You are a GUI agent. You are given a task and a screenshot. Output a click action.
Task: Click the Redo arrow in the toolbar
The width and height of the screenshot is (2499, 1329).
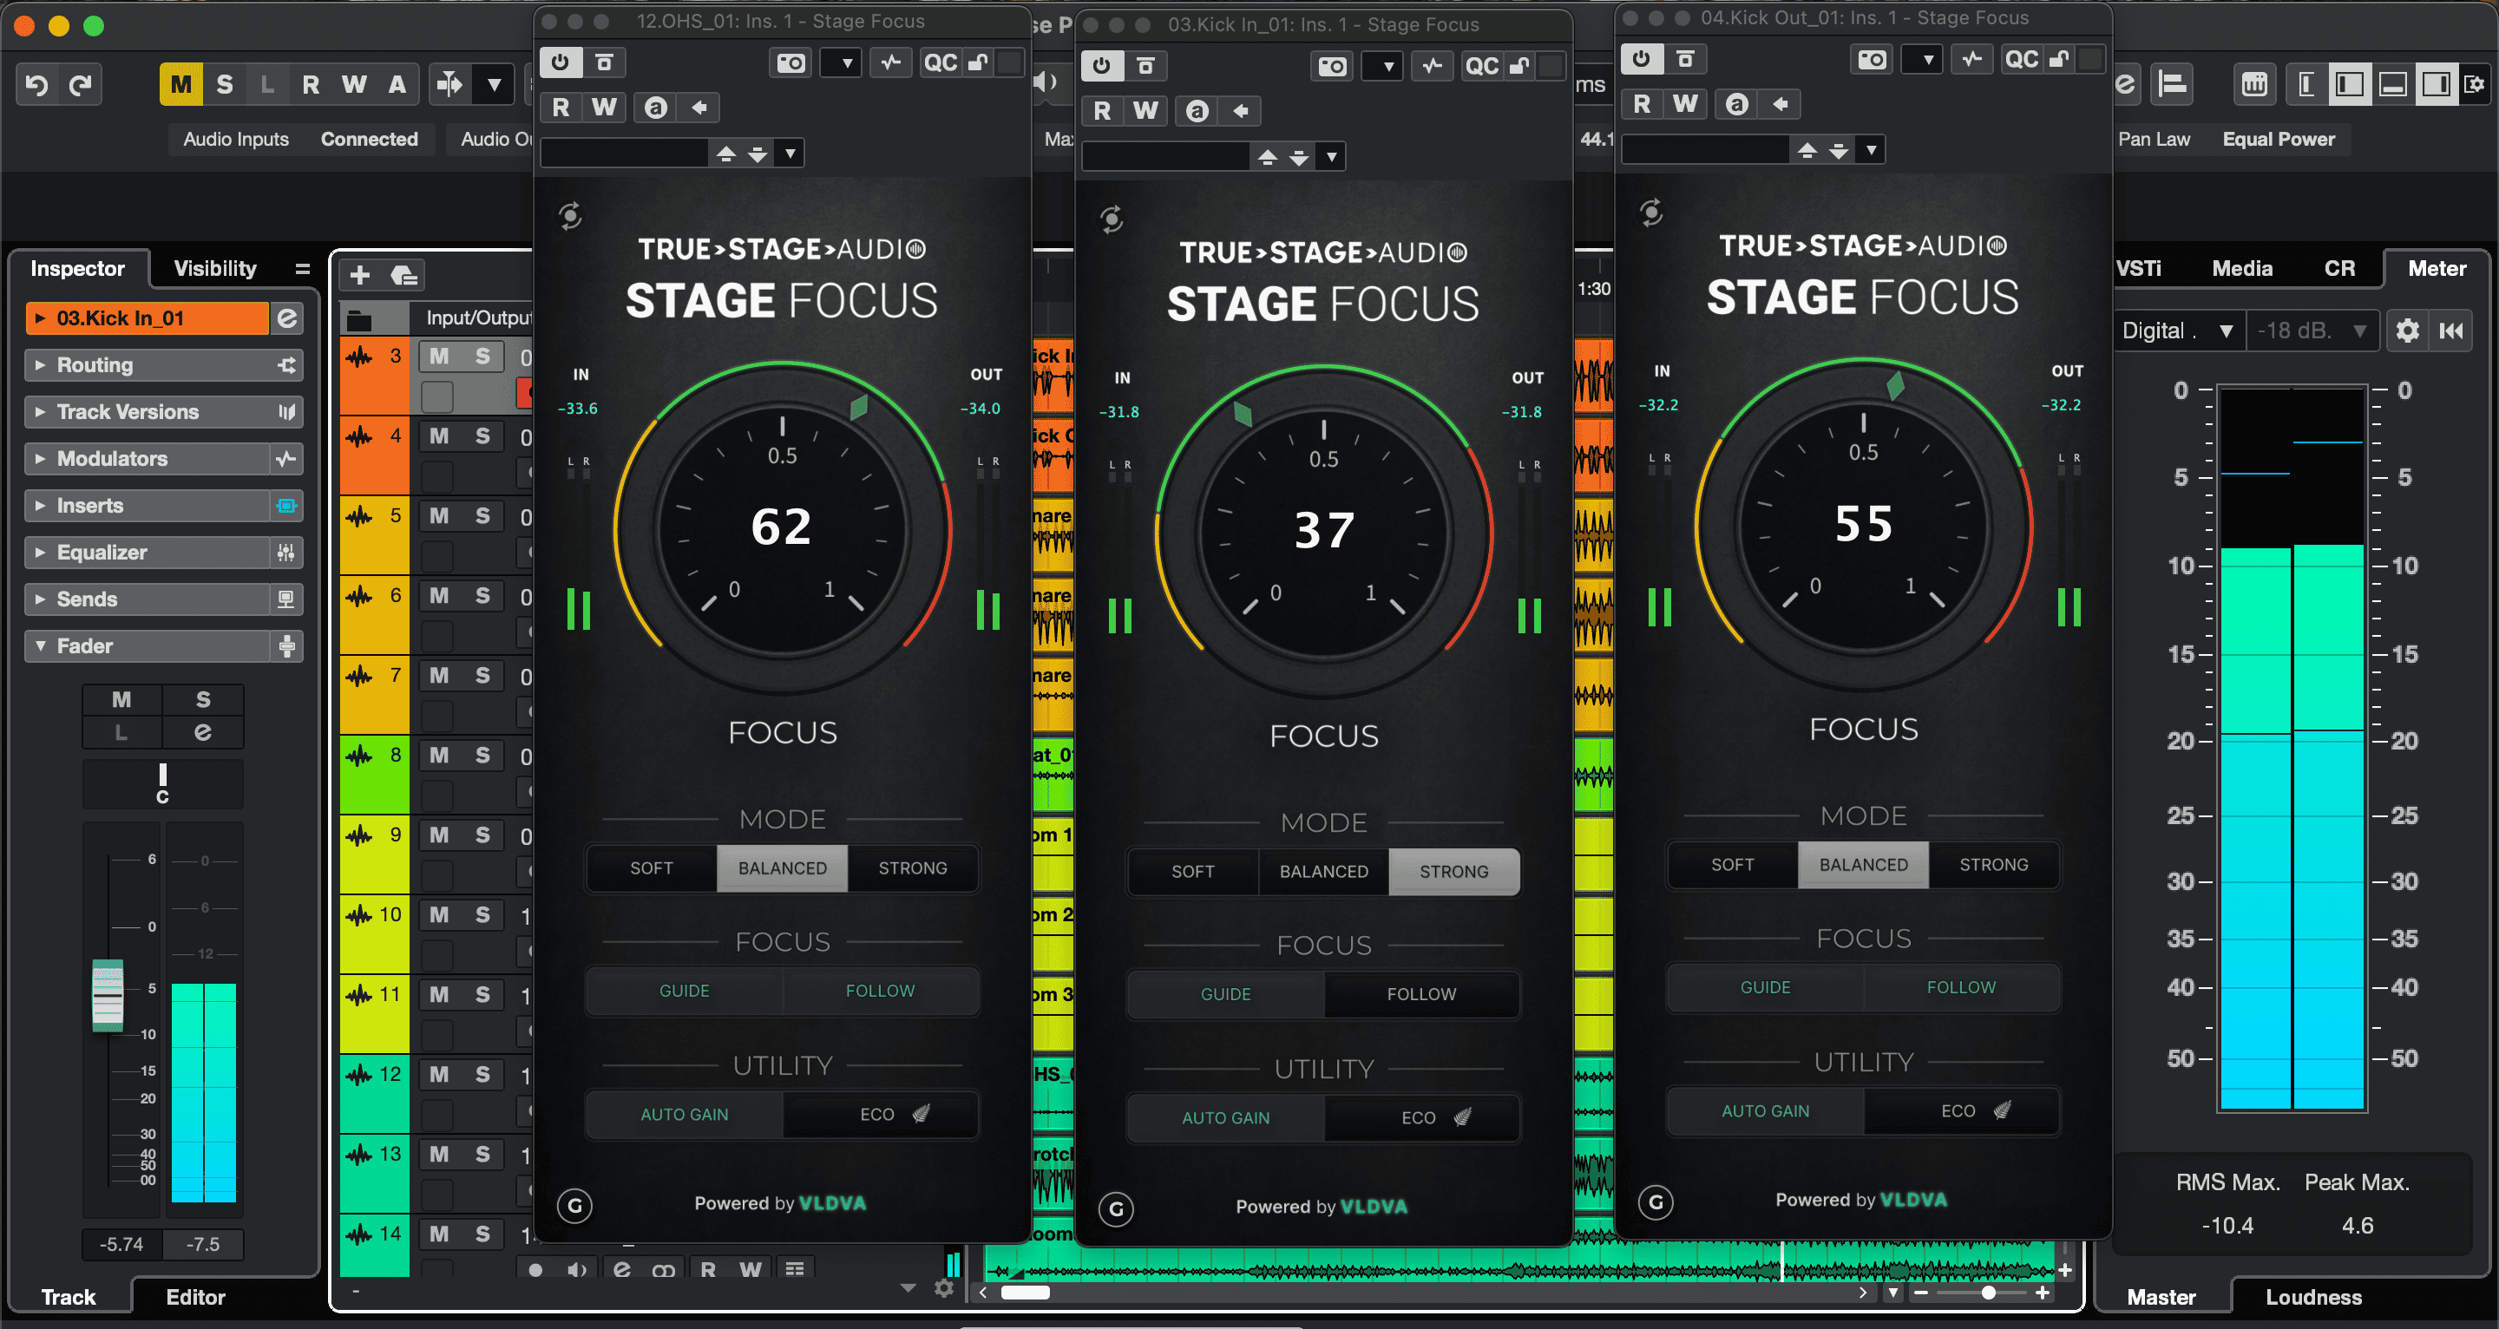point(81,85)
